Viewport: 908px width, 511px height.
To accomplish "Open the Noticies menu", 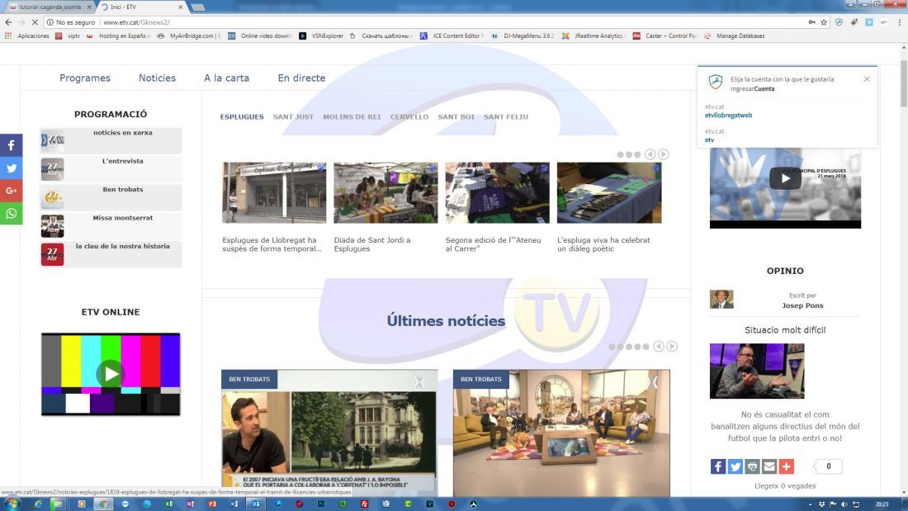I will [157, 78].
